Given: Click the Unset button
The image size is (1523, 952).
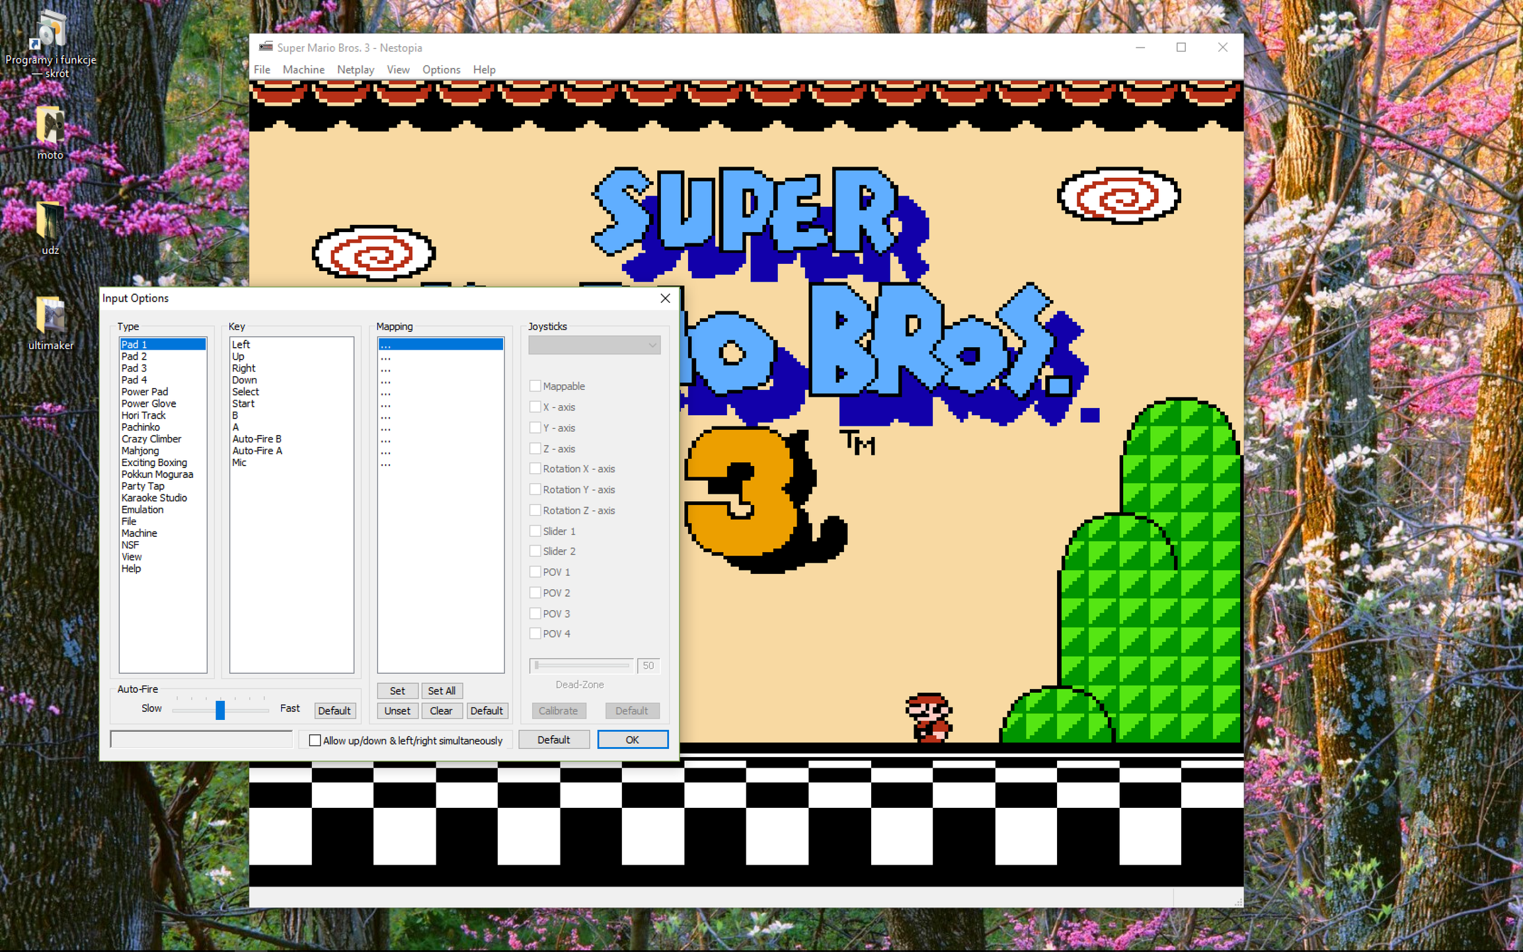Looking at the screenshot, I should (397, 711).
